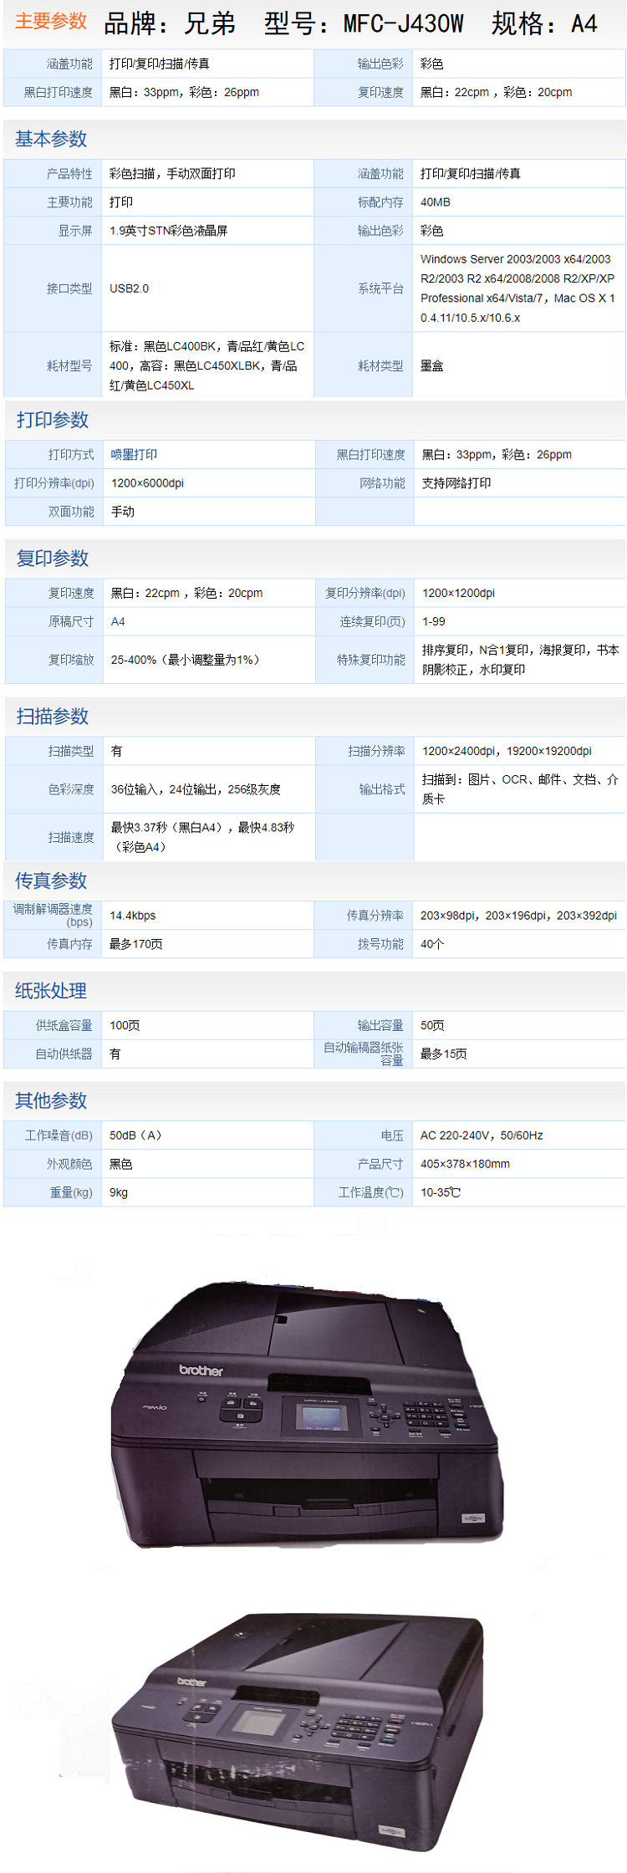The height and width of the screenshot is (1873, 627).
Task: Click the 扫描到：图片、OCR output format text
Action: tap(520, 789)
